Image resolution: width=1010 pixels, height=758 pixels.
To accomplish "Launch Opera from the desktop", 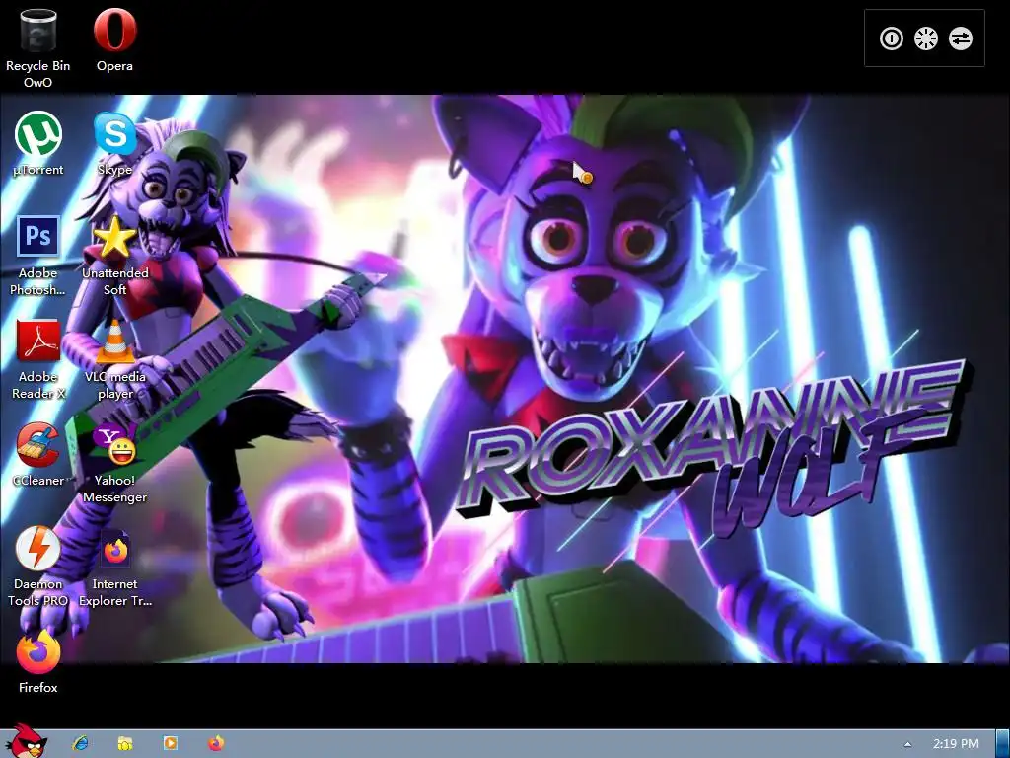I will pos(114,40).
